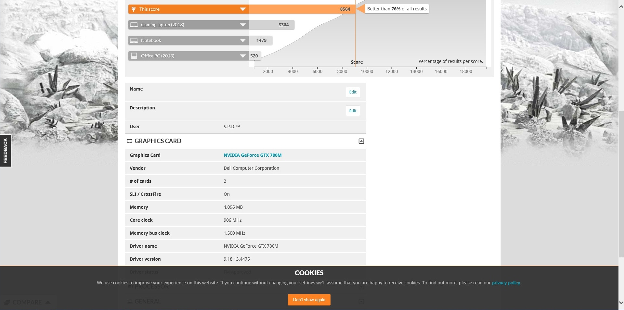Screen dimensions: 624x310
Task: Open the 'This score' dropdown arrow
Action: coord(242,9)
